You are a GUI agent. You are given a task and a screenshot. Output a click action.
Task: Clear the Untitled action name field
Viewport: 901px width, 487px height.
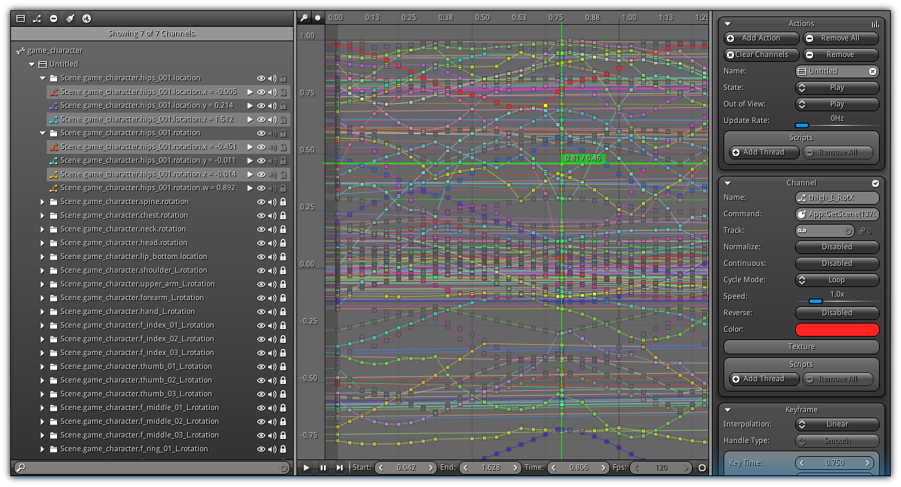click(x=873, y=71)
